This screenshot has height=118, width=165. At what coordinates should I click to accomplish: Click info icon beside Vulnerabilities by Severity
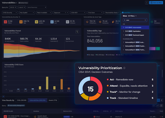point(19,17)
